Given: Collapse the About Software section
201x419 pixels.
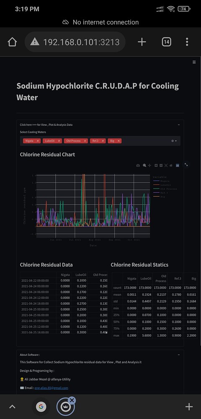Looking at the screenshot, I should click(178, 354).
